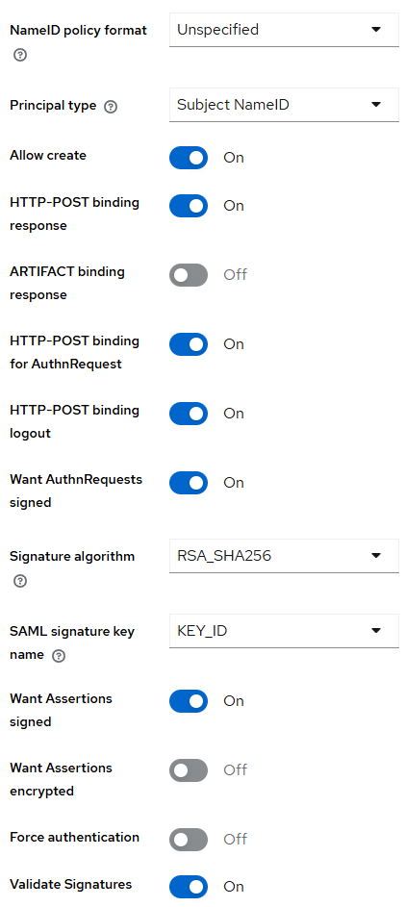Enable Want Assertions encrypted
Screen dimensions: 405x907
(189, 770)
